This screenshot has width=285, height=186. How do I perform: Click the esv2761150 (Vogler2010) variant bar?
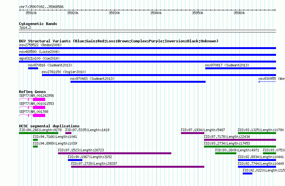click(159, 75)
